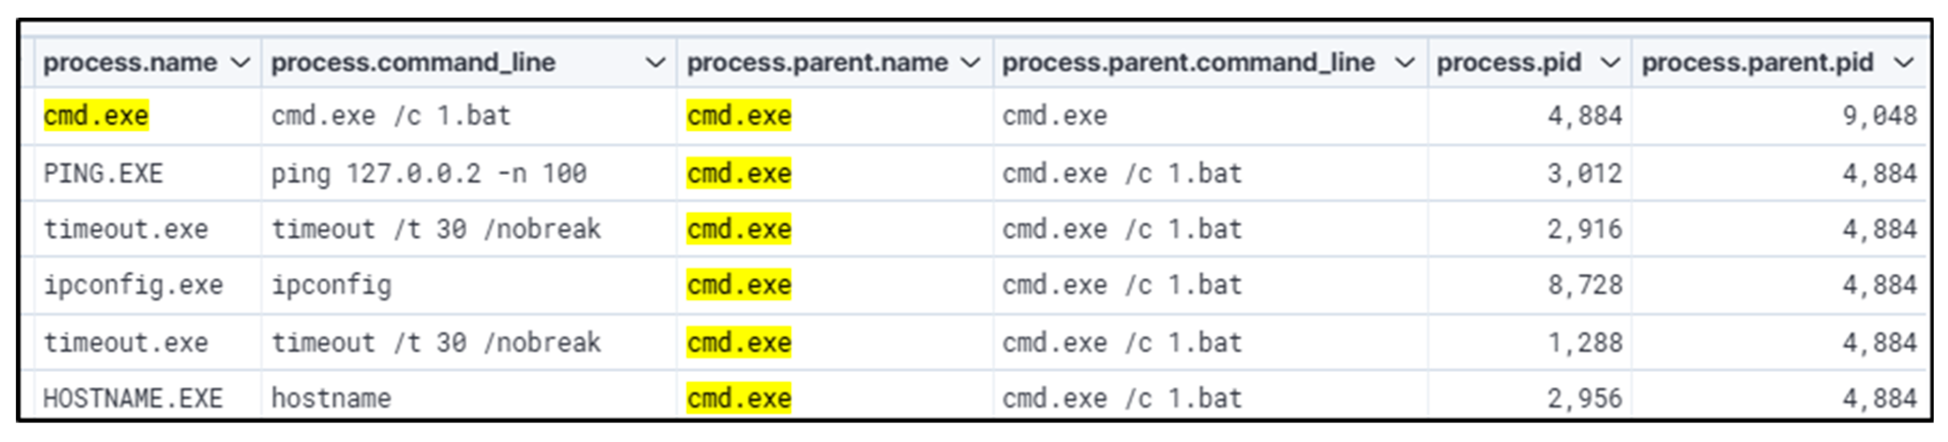Click the process.parent.command_line column chevron

tap(1403, 63)
